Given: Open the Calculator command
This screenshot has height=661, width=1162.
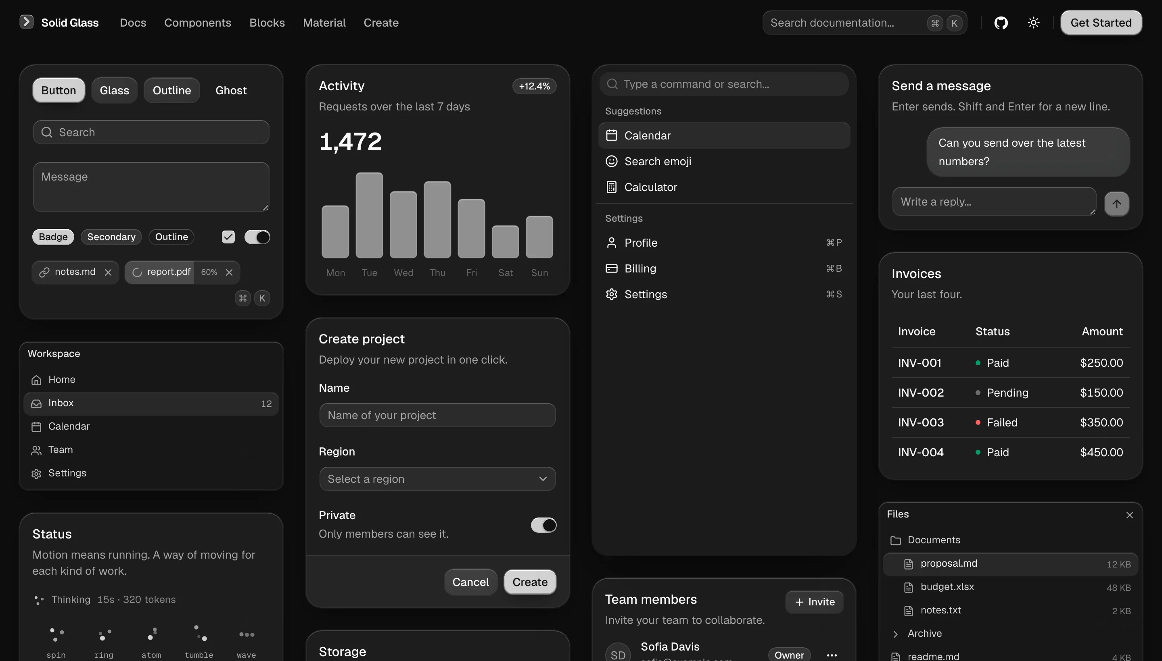Looking at the screenshot, I should point(724,187).
